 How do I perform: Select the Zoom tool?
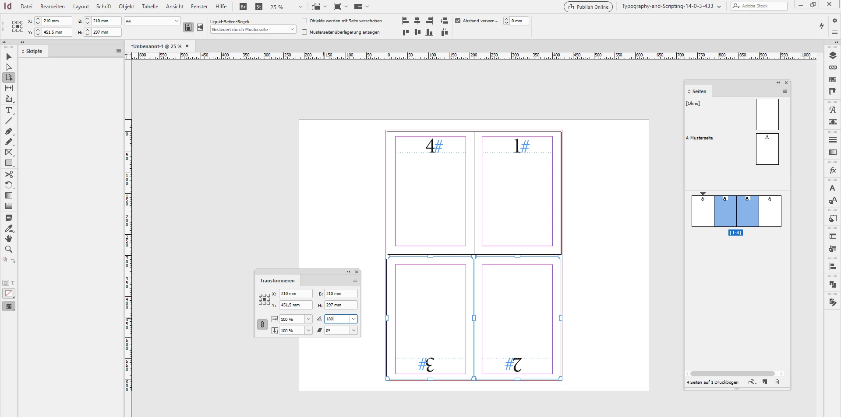[x=9, y=249]
